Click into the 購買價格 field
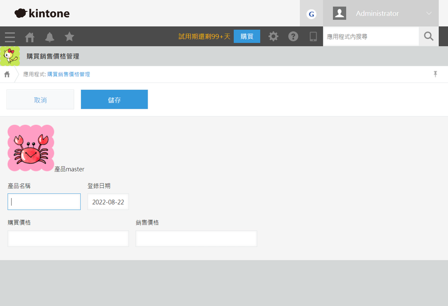Viewport: 448px width, 306px height. coord(68,239)
